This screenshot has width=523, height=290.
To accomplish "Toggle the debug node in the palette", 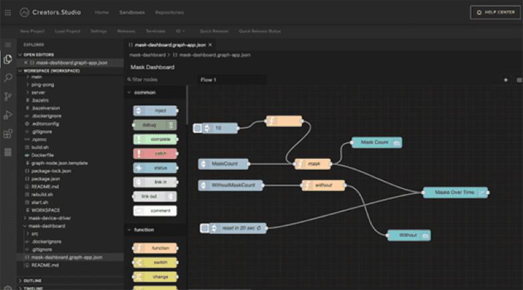I will click(154, 124).
